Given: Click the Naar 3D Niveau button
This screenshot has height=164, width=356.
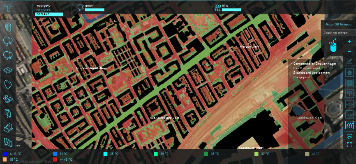Looking at the screenshot, I should pos(338,25).
